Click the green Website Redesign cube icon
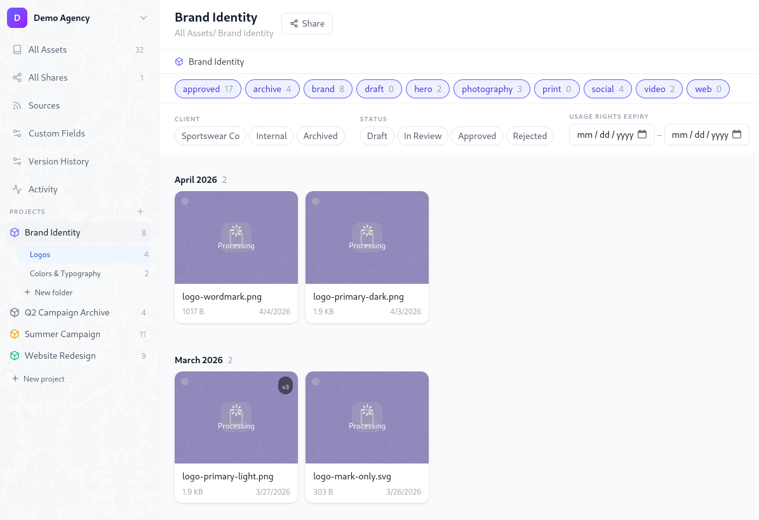The height and width of the screenshot is (520, 759). [15, 356]
